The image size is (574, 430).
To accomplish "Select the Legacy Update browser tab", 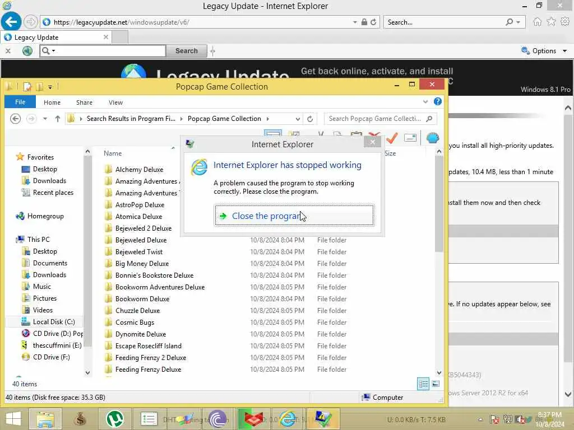I will click(55, 38).
